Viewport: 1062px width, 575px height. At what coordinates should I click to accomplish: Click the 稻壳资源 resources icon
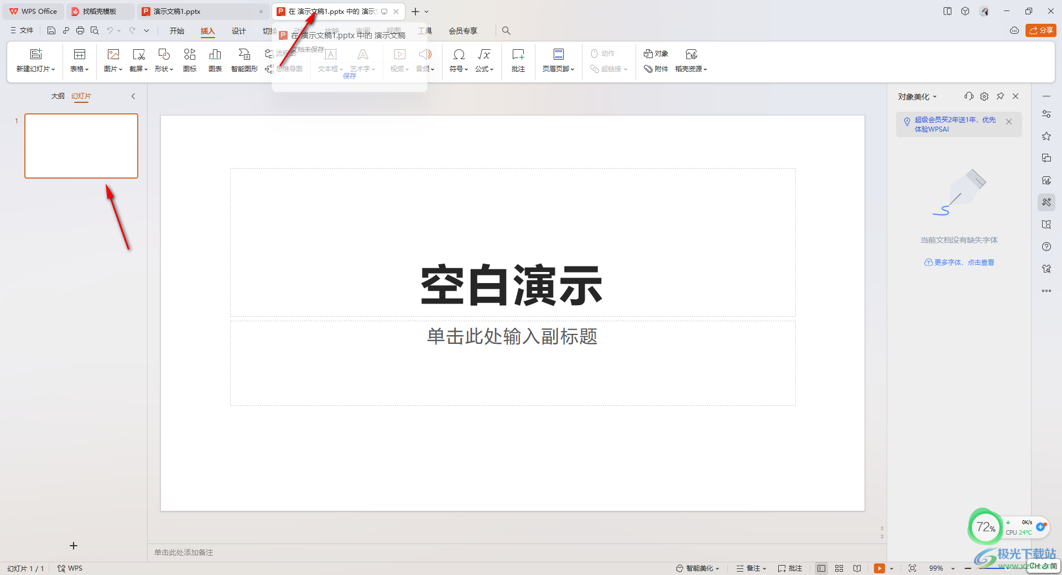coord(691,54)
